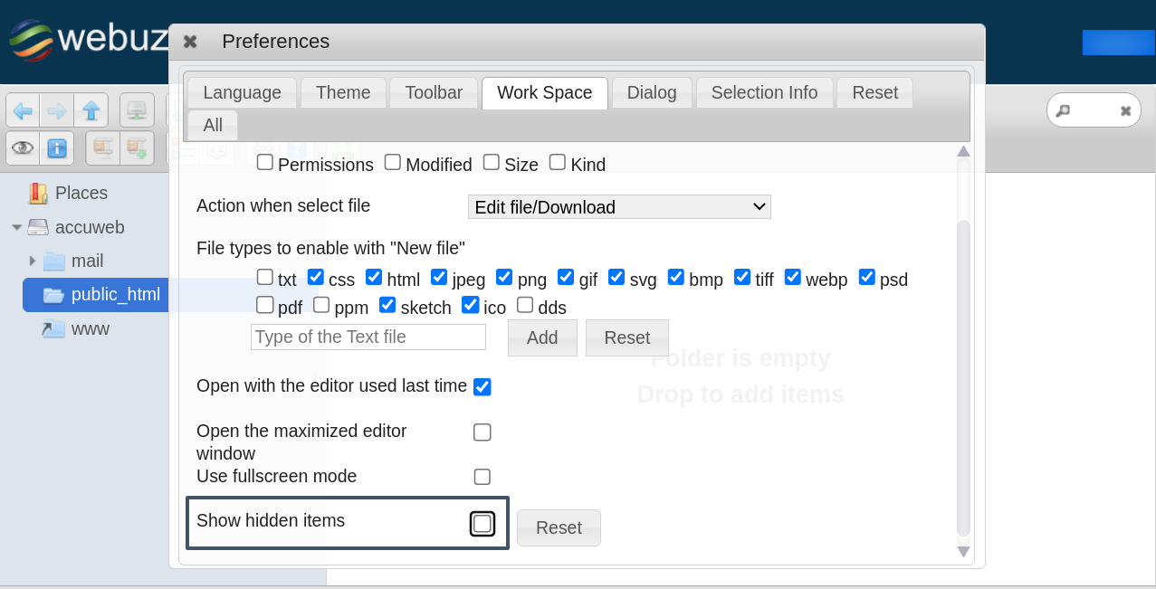Clear search with the X icon
Screen dimensions: 1156x589
(1125, 110)
